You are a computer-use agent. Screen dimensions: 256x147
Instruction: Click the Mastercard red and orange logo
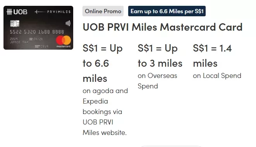[64, 40]
